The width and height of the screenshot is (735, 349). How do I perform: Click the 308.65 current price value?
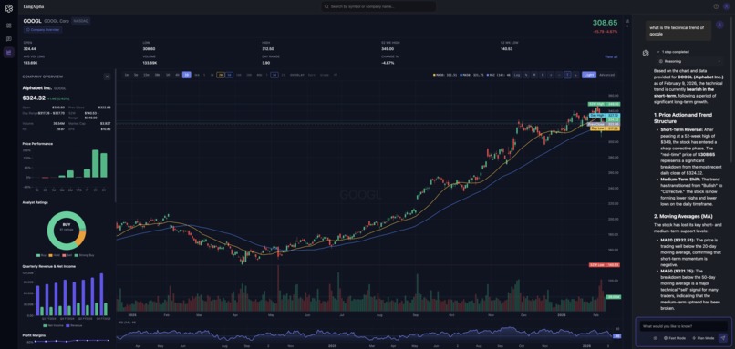(x=605, y=23)
